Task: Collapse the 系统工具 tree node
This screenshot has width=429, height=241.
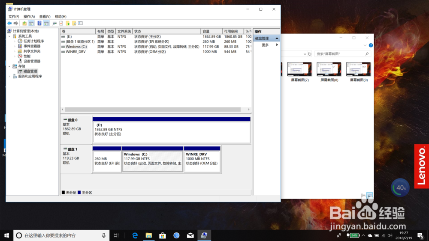Action: pyautogui.click(x=9, y=36)
